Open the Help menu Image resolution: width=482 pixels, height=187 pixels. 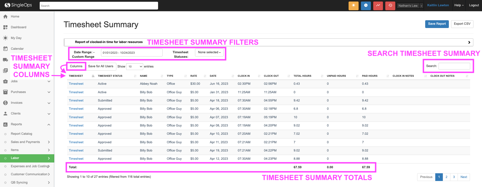point(459,5)
